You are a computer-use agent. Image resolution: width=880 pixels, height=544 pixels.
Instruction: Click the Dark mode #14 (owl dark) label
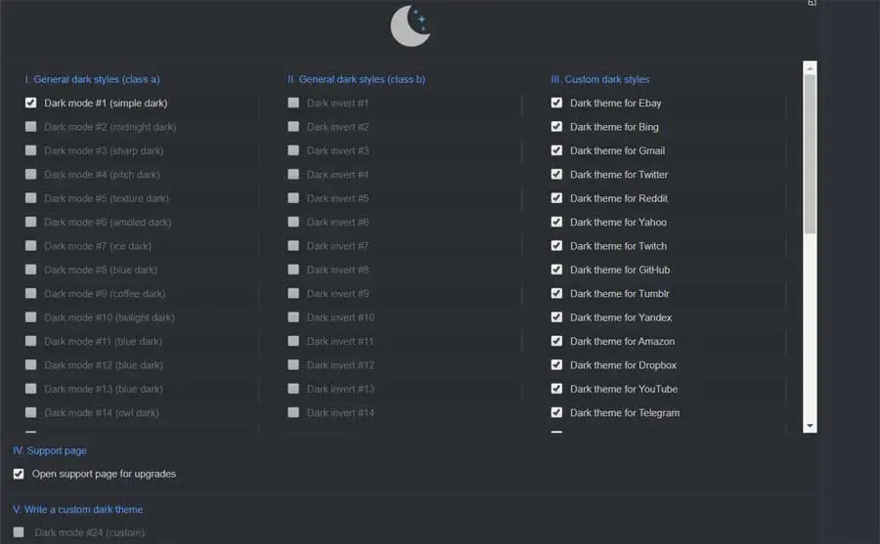pyautogui.click(x=101, y=413)
